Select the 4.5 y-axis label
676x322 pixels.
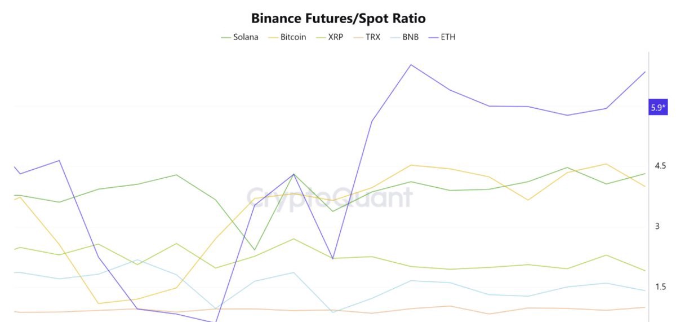(x=661, y=166)
